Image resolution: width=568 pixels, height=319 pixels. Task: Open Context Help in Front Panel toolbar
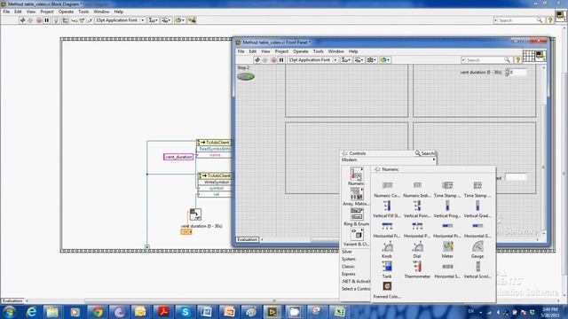[518, 60]
